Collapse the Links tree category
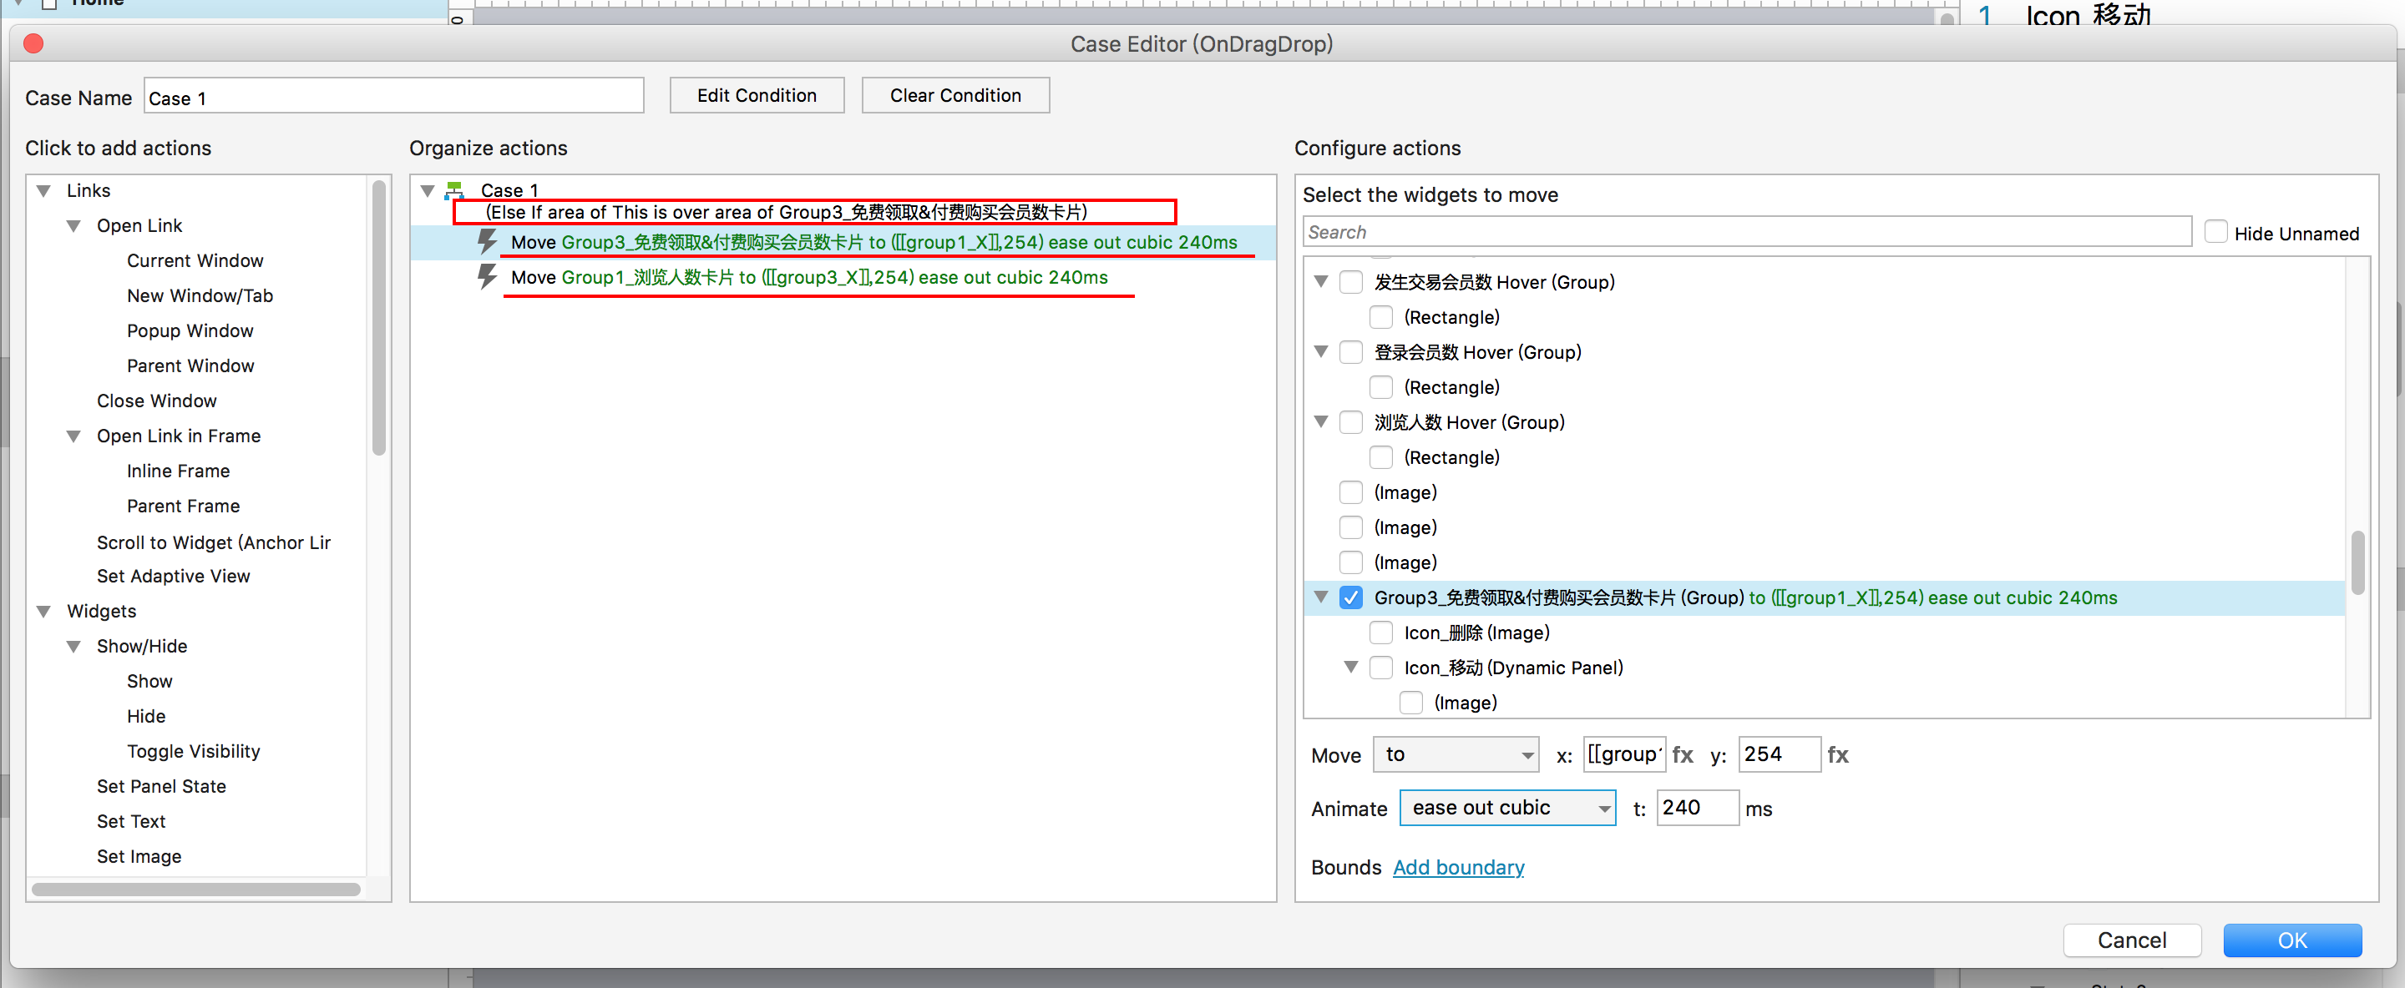Screen dimensions: 2405x988 [x=44, y=191]
